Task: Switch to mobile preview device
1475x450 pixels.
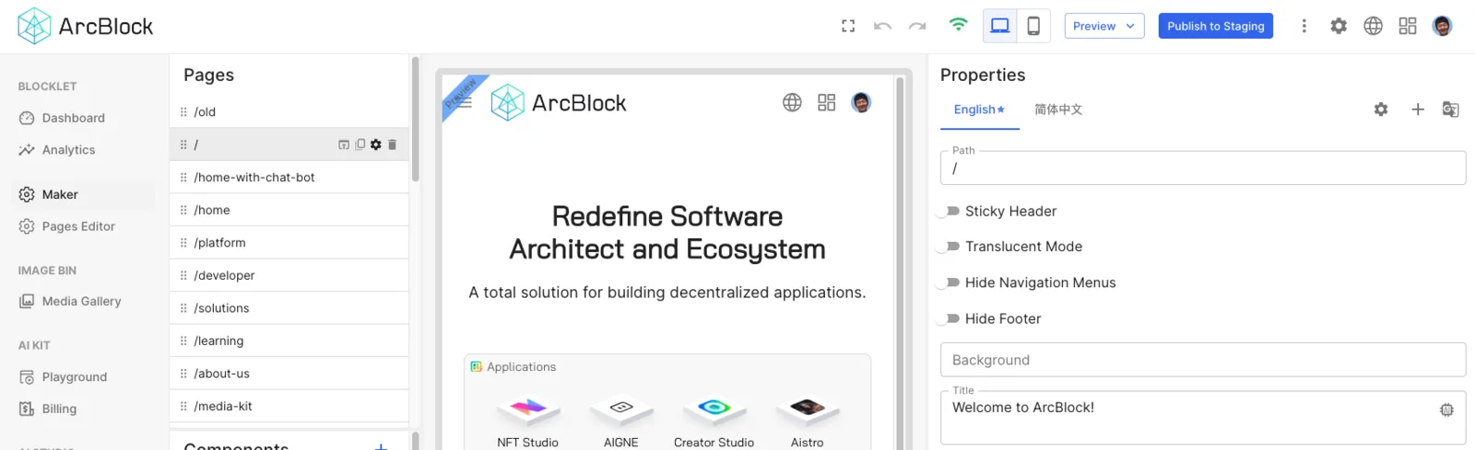Action: tap(1033, 26)
